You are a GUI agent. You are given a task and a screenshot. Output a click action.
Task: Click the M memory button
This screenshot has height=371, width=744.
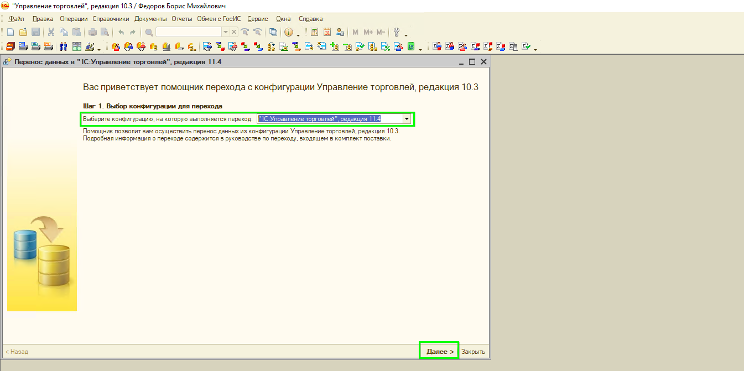355,32
